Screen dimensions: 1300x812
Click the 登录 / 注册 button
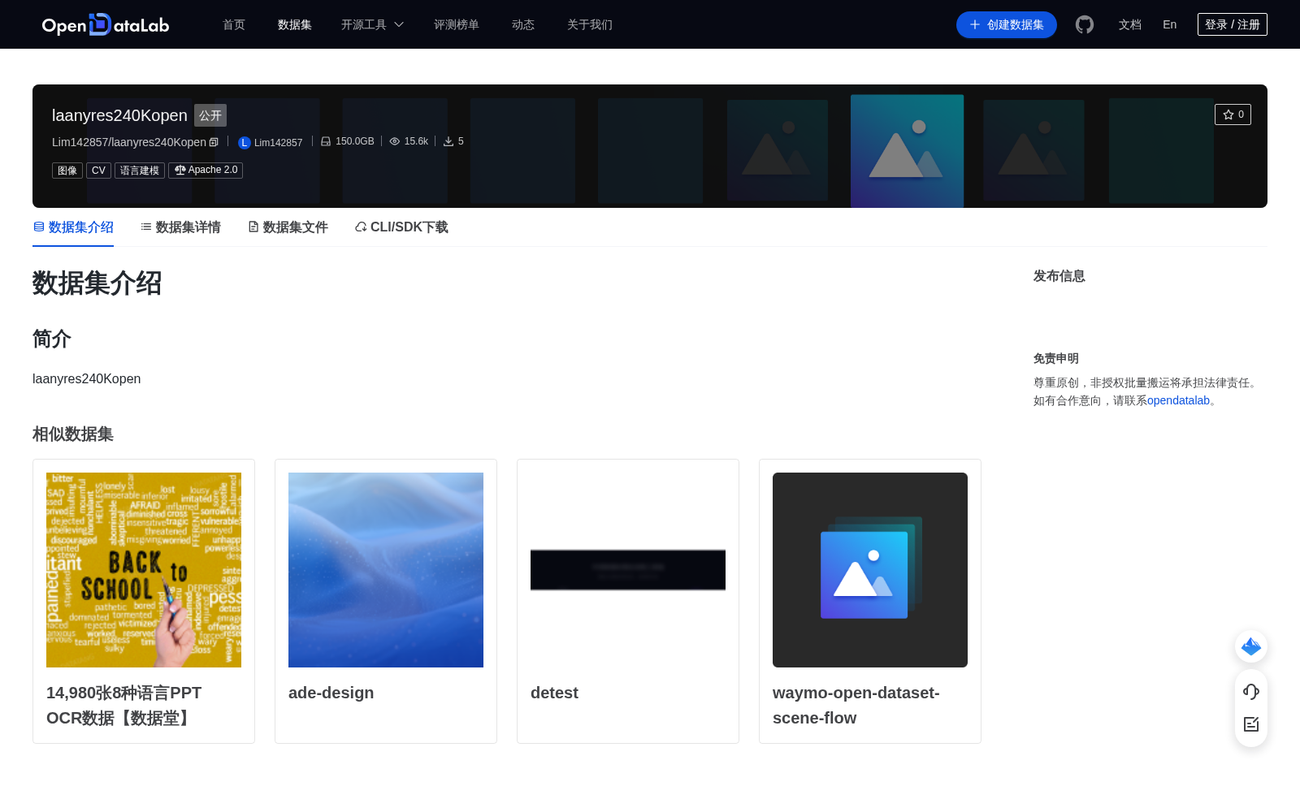pyautogui.click(x=1233, y=24)
